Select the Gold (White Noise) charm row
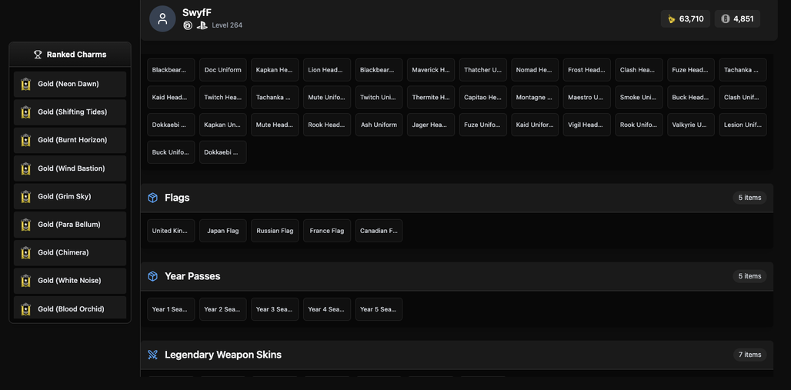 click(70, 281)
